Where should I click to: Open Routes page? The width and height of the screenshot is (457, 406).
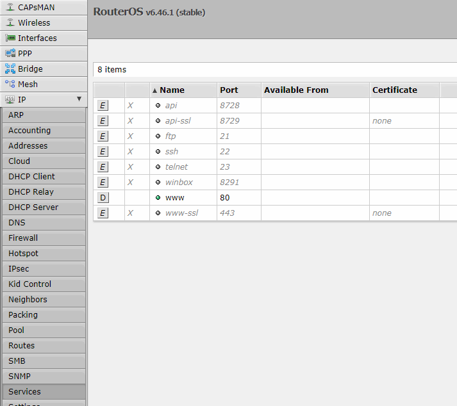tap(44, 346)
